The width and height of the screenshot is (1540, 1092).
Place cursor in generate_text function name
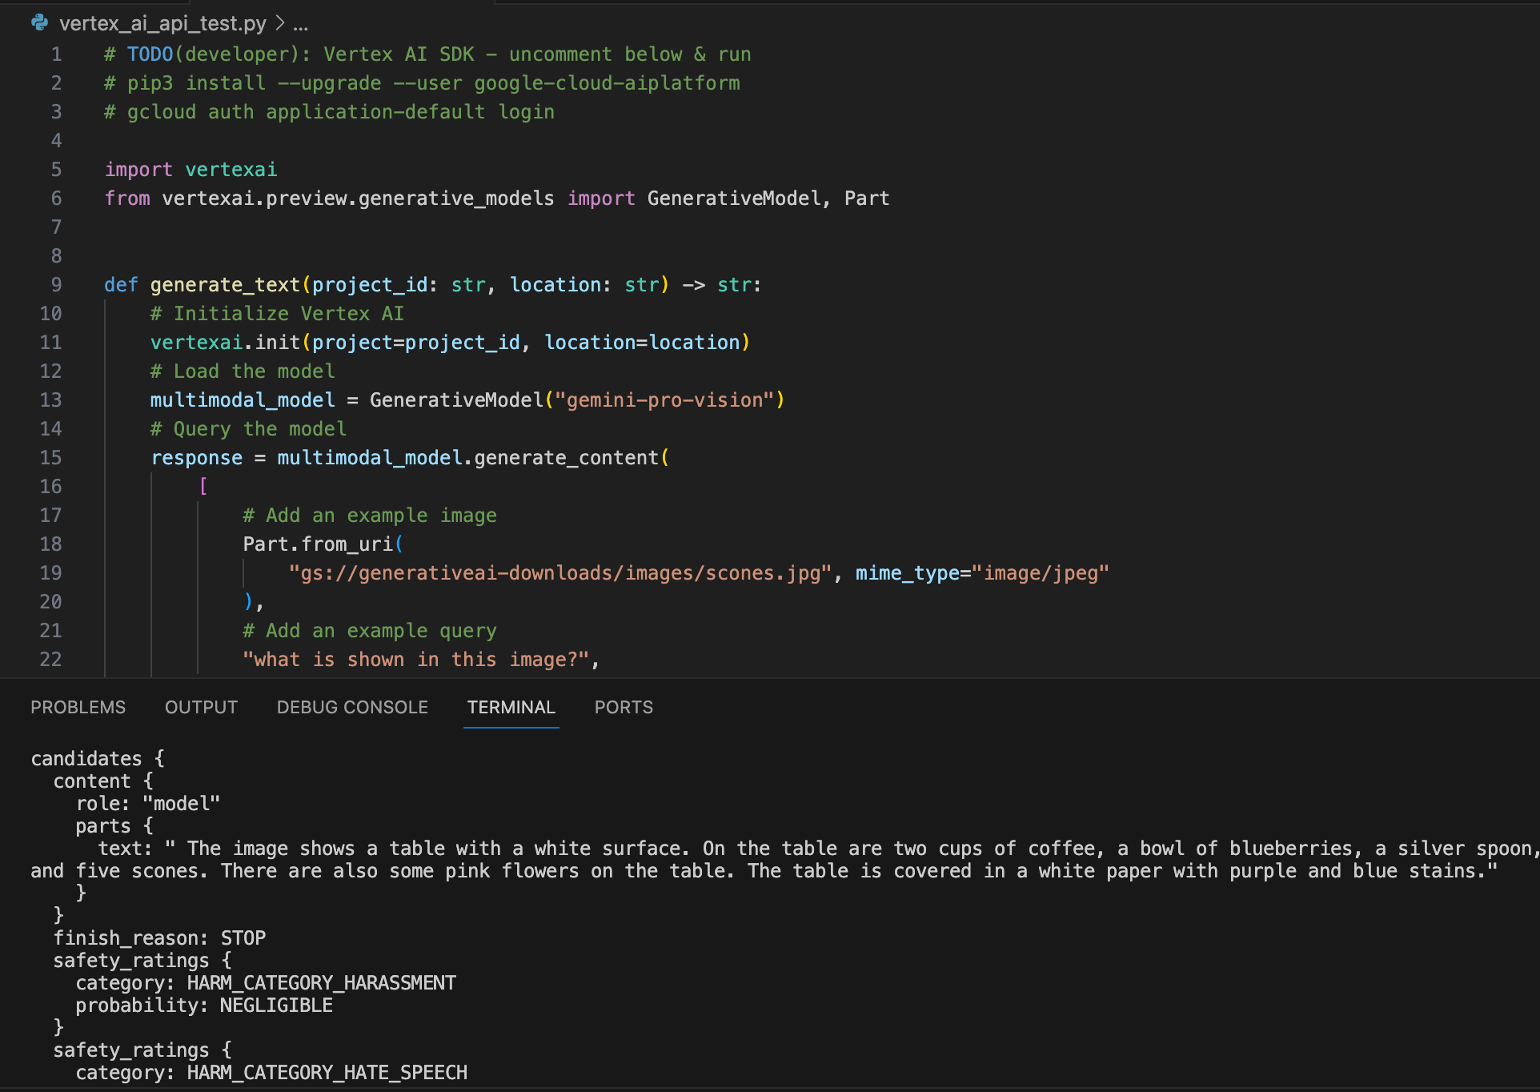click(x=224, y=285)
